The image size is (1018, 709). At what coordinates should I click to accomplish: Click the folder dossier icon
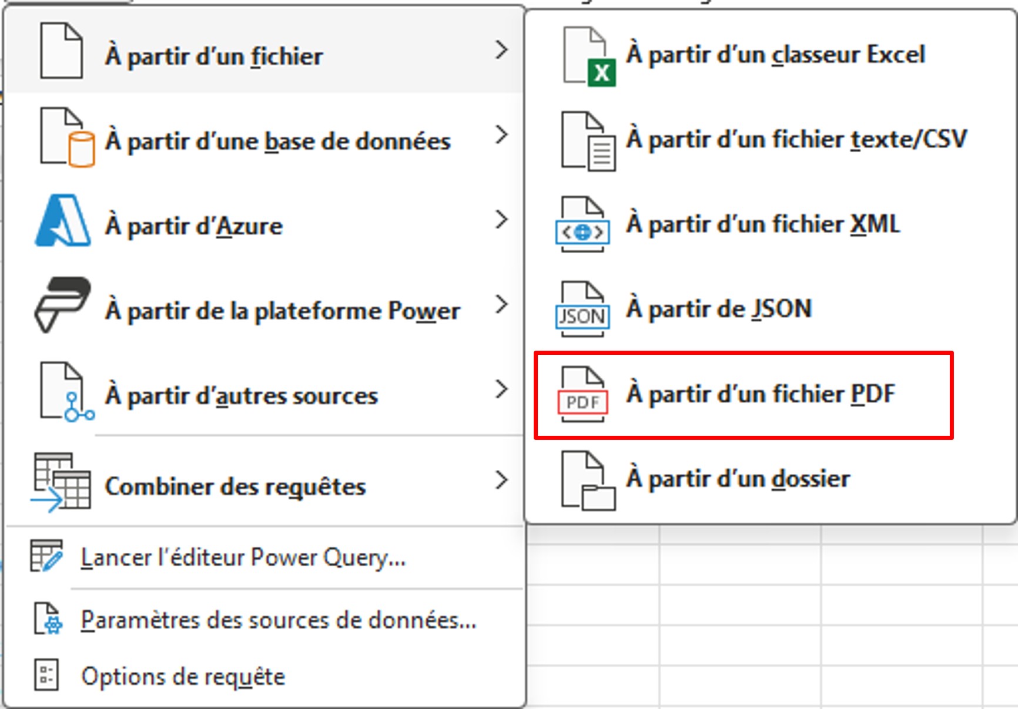click(588, 480)
